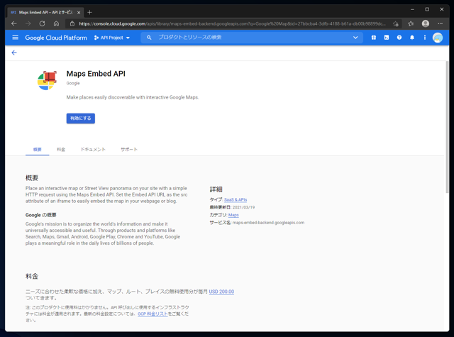Open the GCP 料金リスト link

point(153,314)
